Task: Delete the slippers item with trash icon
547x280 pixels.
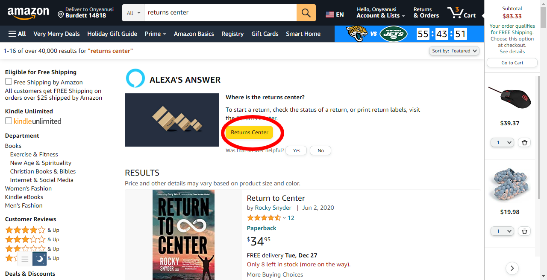Action: pos(524,231)
